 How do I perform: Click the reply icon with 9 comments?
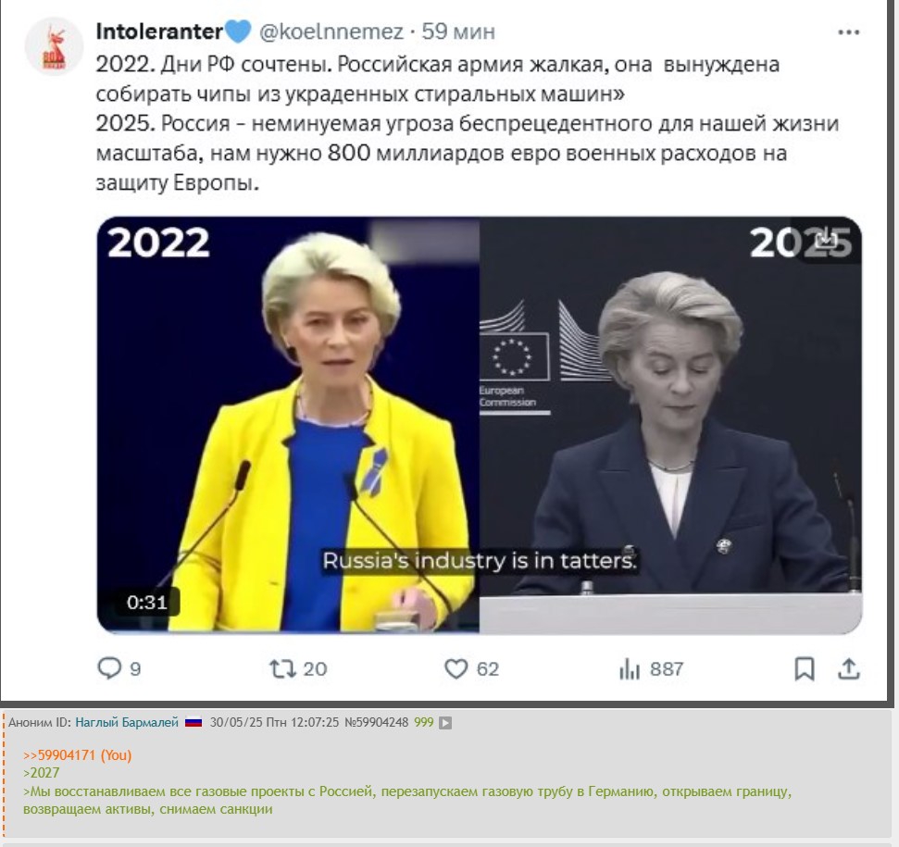[109, 668]
